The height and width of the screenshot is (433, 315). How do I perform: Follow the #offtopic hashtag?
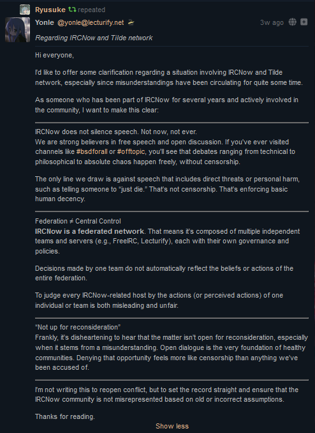[x=131, y=151]
